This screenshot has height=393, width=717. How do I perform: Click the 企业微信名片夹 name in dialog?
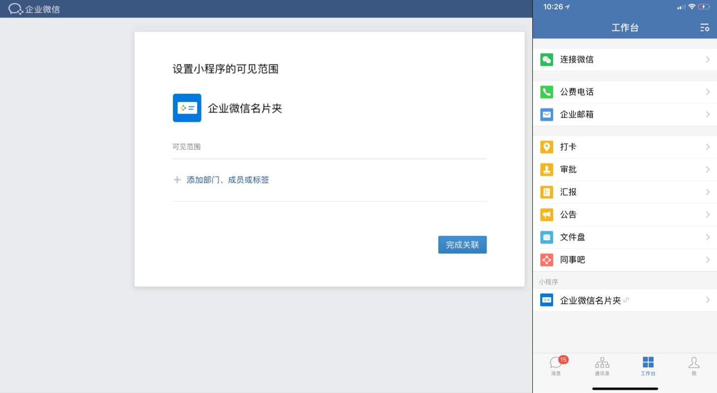coord(245,108)
